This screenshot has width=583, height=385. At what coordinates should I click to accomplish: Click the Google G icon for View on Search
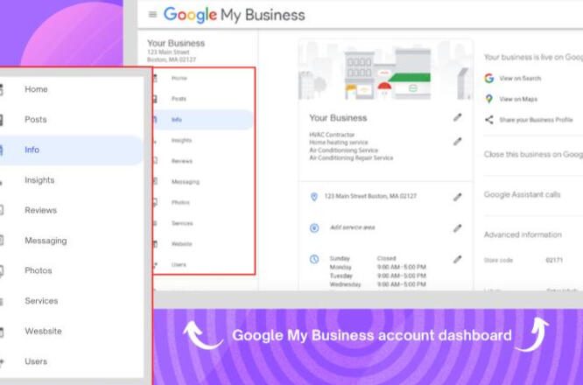coord(489,78)
